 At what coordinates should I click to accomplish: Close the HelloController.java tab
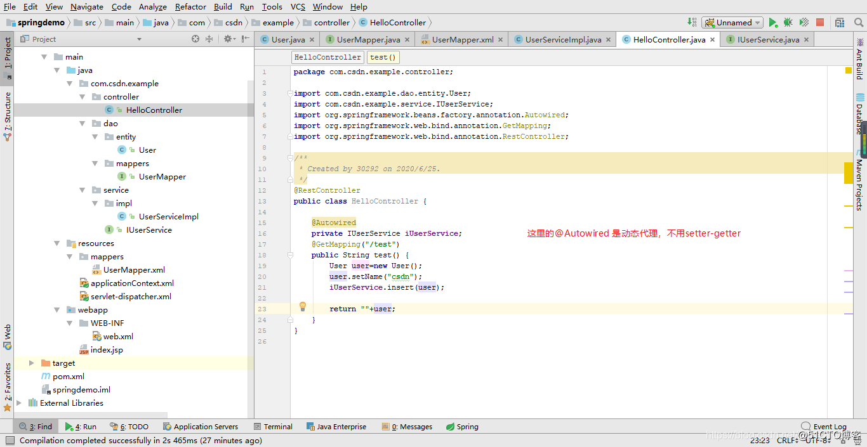click(712, 39)
